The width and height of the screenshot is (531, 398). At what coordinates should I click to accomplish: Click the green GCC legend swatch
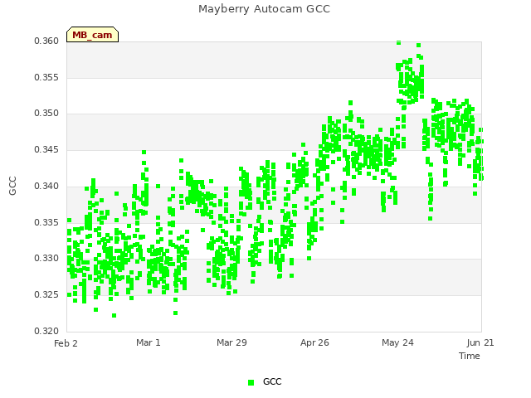(x=251, y=382)
